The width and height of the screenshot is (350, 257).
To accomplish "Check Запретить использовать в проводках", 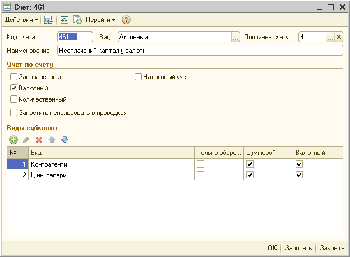I will (13, 113).
